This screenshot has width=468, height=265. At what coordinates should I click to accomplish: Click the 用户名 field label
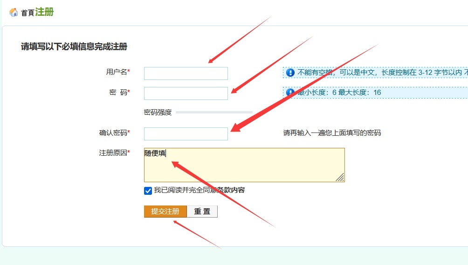click(117, 72)
